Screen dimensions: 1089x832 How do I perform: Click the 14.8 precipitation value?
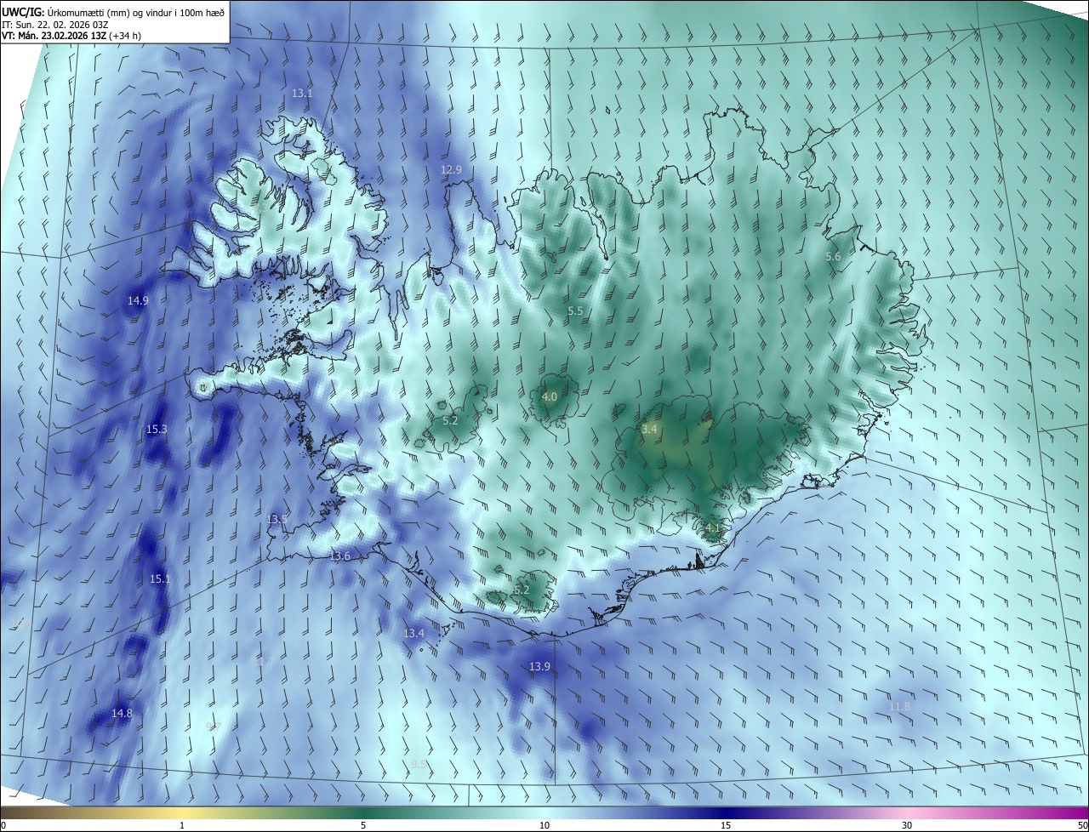coord(122,714)
